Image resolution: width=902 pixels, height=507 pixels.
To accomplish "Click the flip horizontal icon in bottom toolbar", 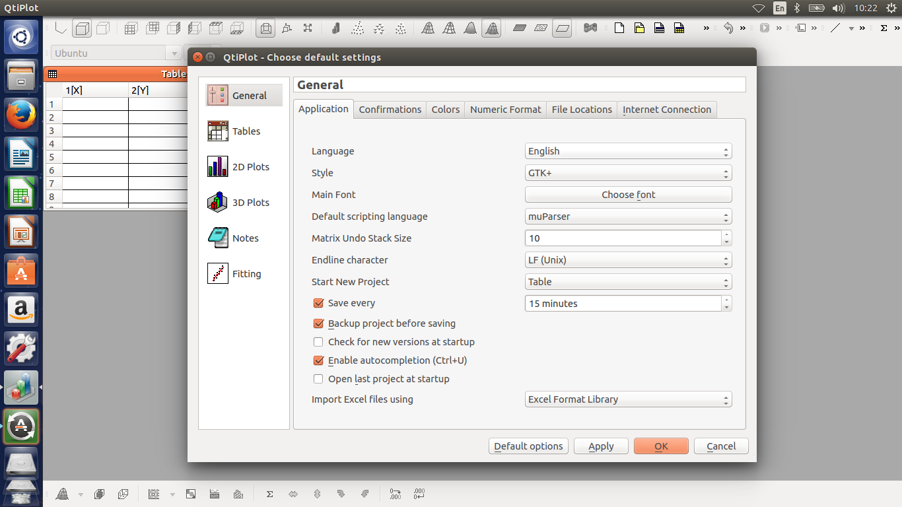I will pyautogui.click(x=293, y=494).
